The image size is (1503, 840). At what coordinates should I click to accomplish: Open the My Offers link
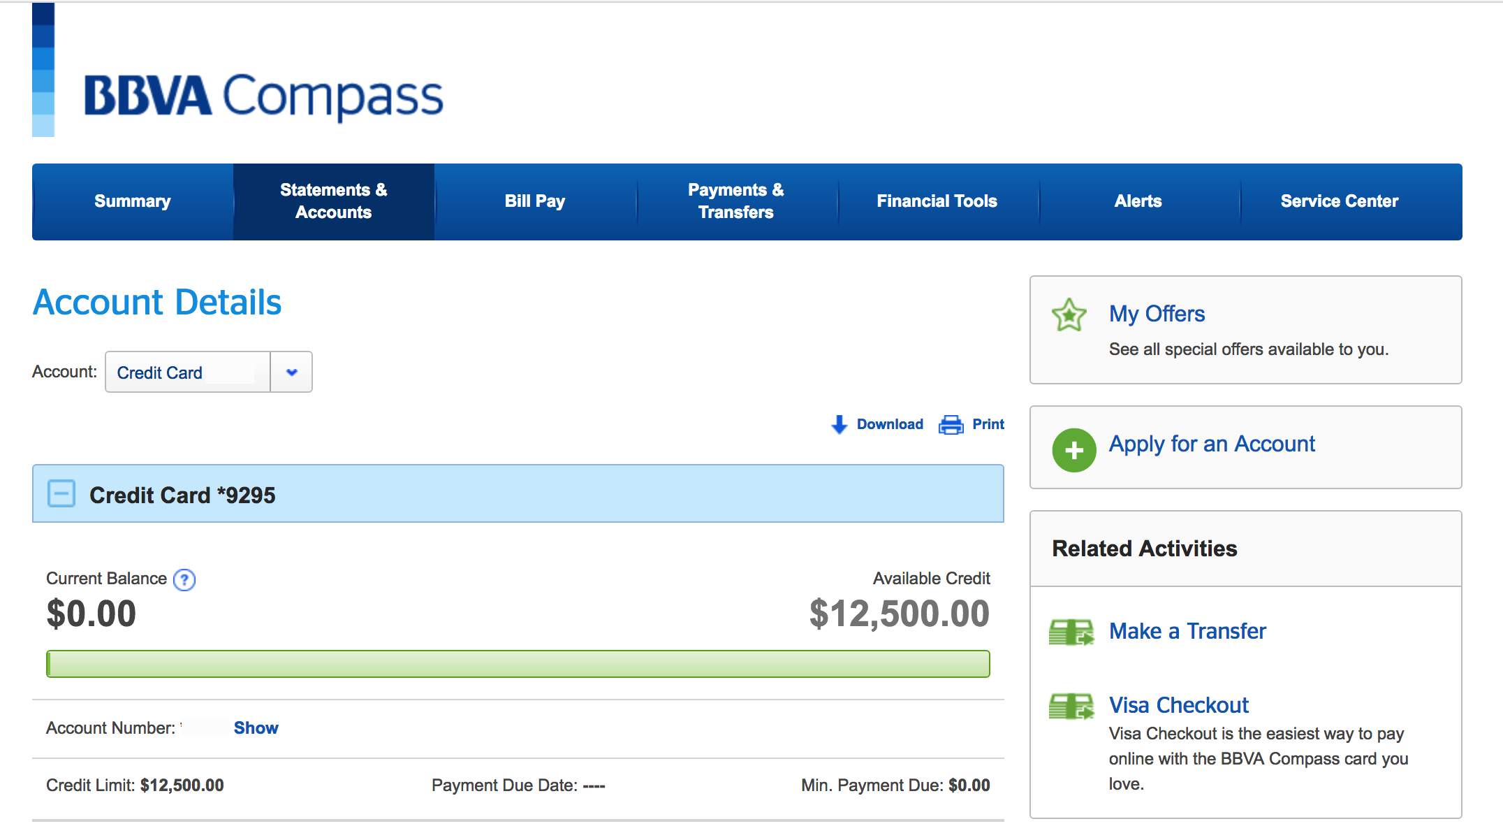1157,314
